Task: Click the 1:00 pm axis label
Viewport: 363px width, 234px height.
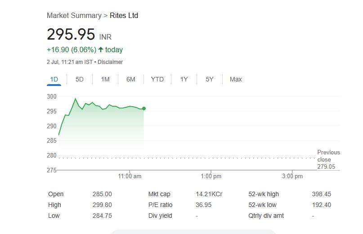Action: pyautogui.click(x=211, y=176)
